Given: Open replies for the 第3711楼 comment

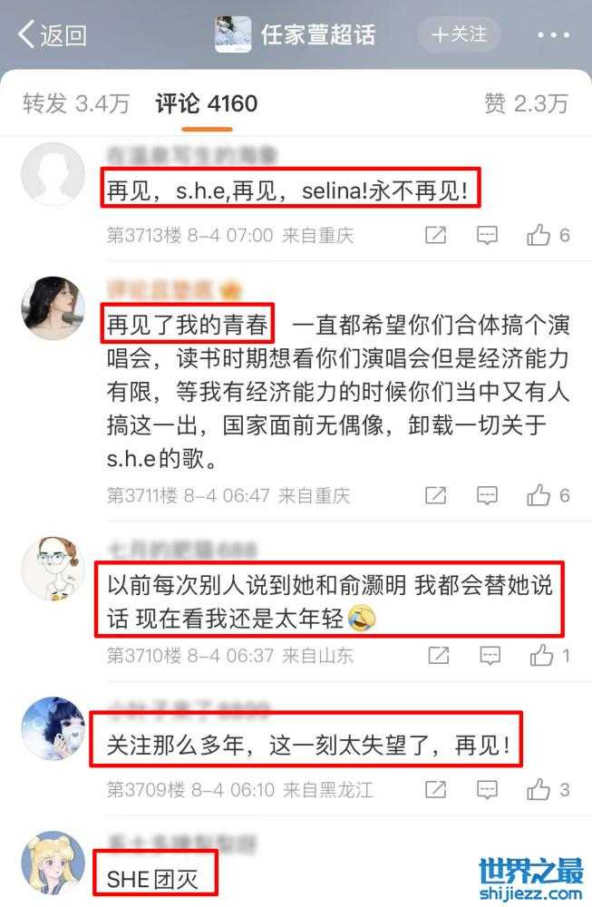Looking at the screenshot, I should 487,495.
